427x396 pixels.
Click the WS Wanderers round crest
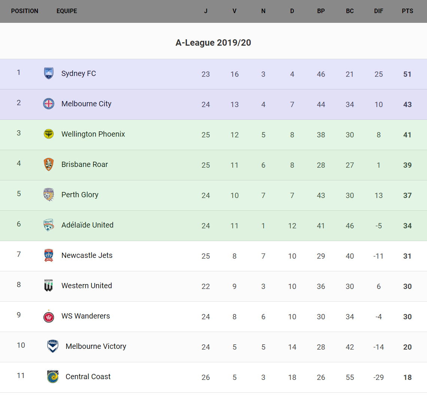[x=49, y=316]
